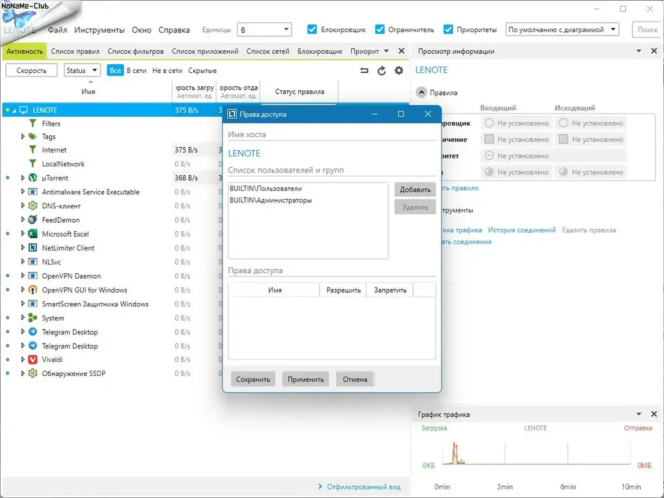Expand the Vivaldi tree node
Image resolution: width=664 pixels, height=498 pixels.
[23, 359]
